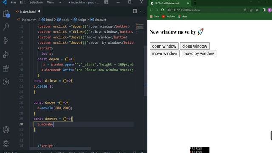Click the VS Code logo icon
272x153 pixels.
click(4, 2)
